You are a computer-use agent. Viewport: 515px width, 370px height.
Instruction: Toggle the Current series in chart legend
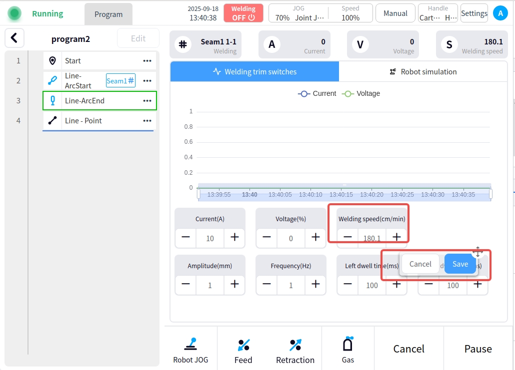317,93
